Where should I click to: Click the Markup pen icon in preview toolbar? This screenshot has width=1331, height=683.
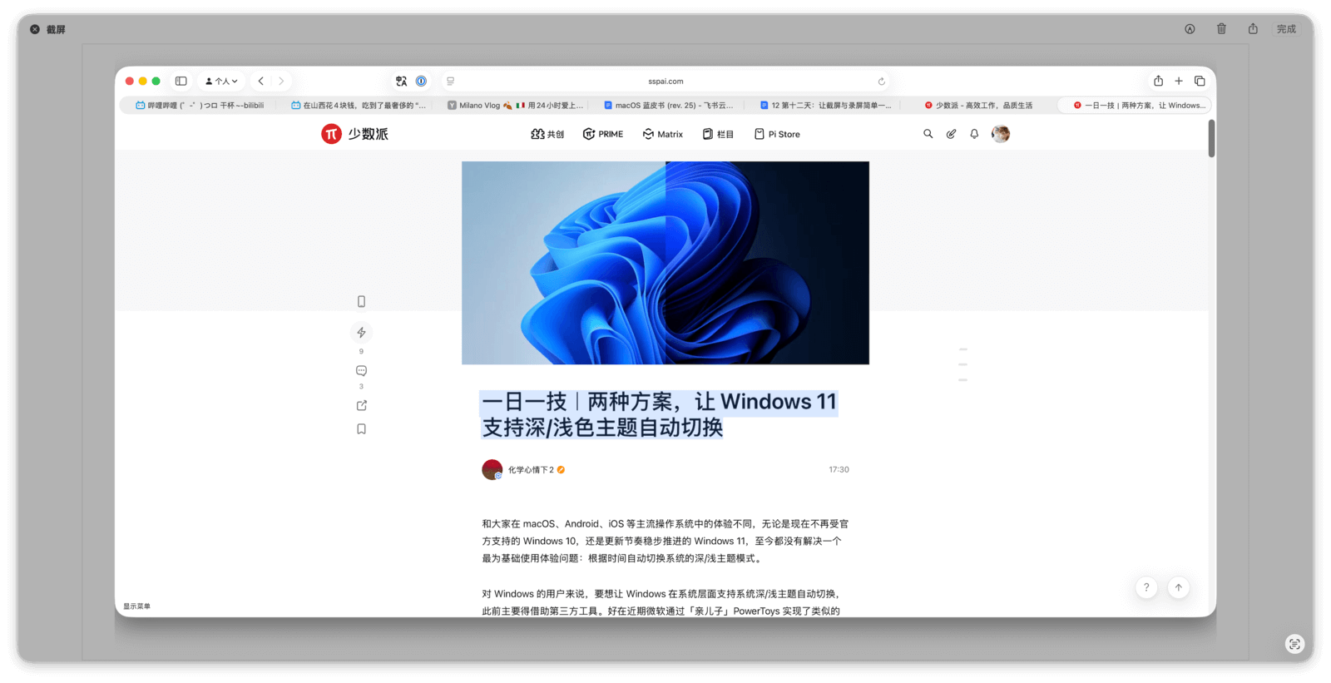pos(1190,29)
